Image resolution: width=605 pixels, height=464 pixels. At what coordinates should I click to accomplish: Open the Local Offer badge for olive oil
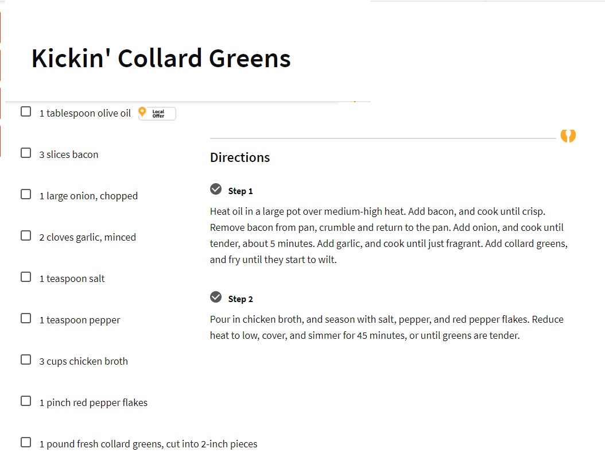click(157, 114)
